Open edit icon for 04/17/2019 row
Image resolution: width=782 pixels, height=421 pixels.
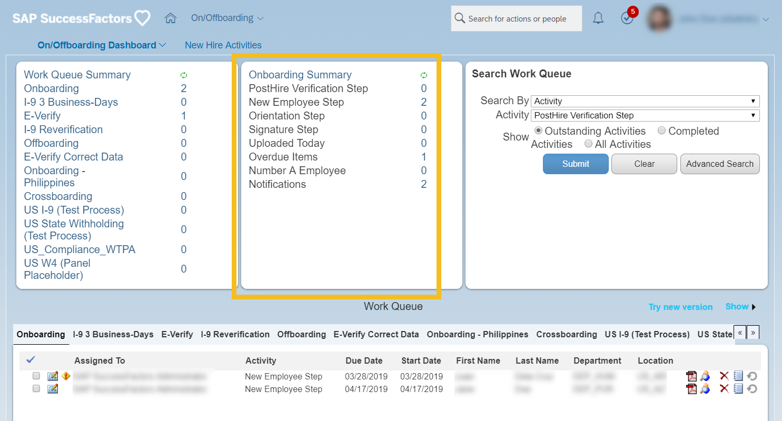[x=53, y=389]
